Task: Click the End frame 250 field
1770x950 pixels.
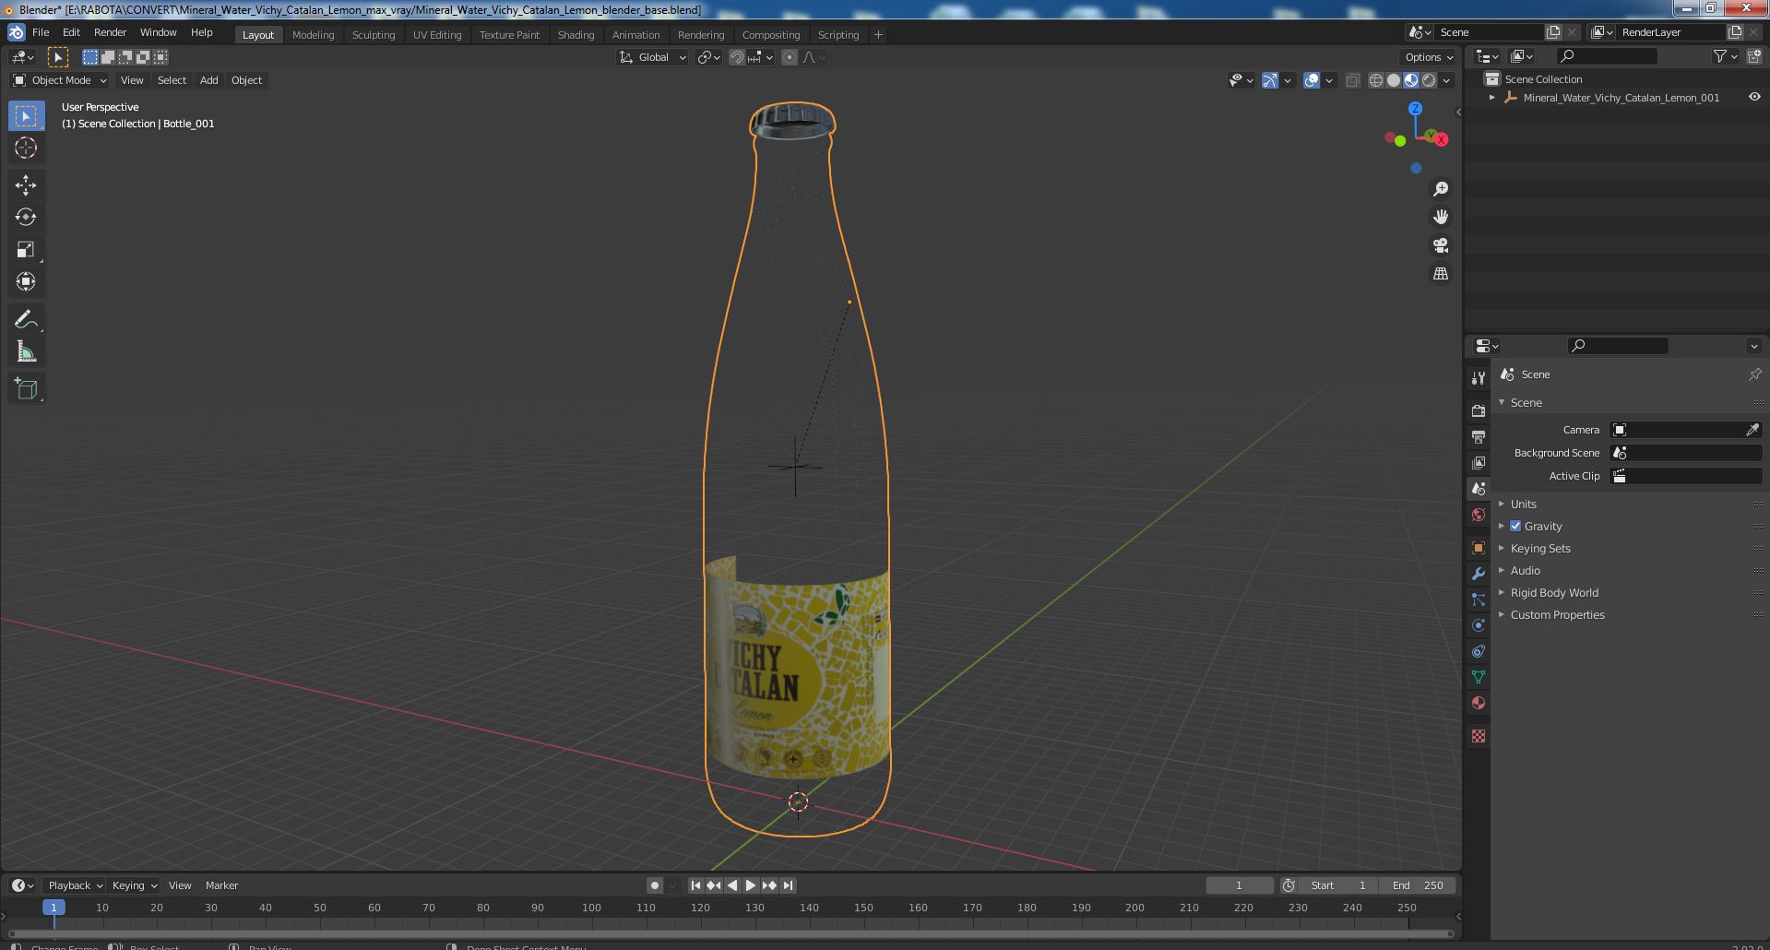Action: pos(1418,885)
